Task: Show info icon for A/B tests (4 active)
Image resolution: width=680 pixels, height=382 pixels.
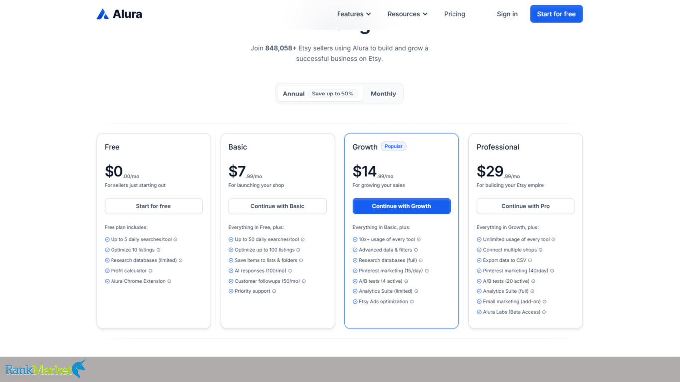Action: [406, 281]
